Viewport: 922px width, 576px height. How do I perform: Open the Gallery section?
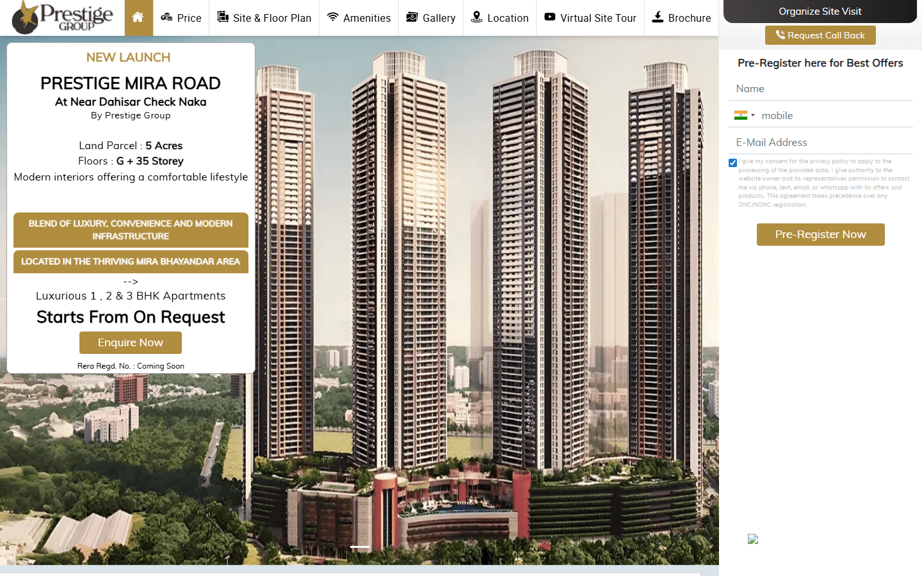(431, 18)
